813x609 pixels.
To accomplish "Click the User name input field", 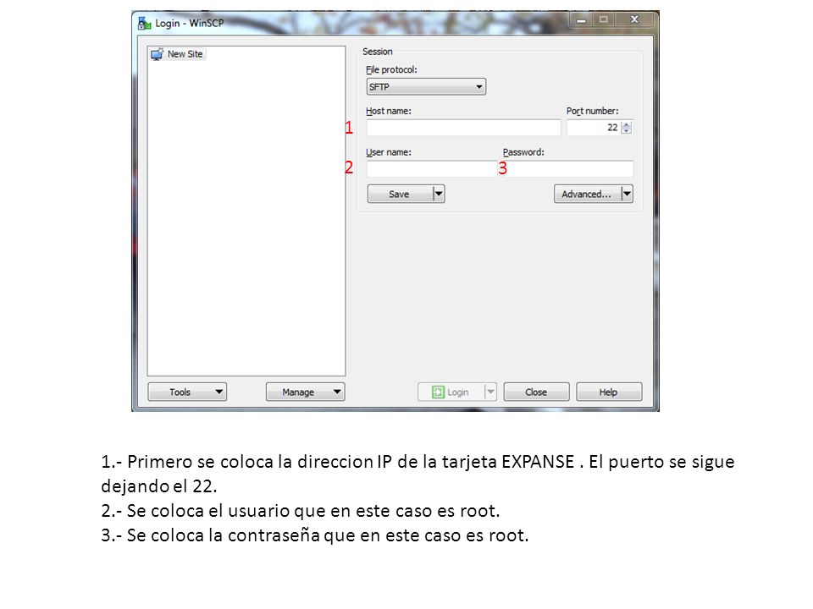I will click(x=431, y=169).
